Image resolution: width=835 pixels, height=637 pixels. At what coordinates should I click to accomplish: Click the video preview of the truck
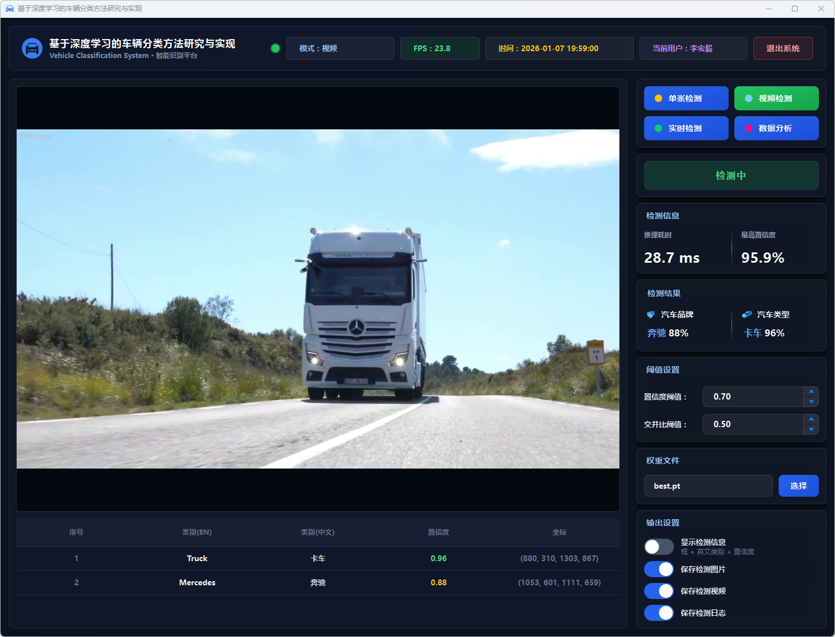(318, 299)
